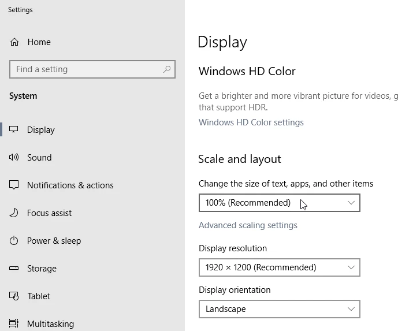
Task: Open the Home settings page
Action: (92, 42)
